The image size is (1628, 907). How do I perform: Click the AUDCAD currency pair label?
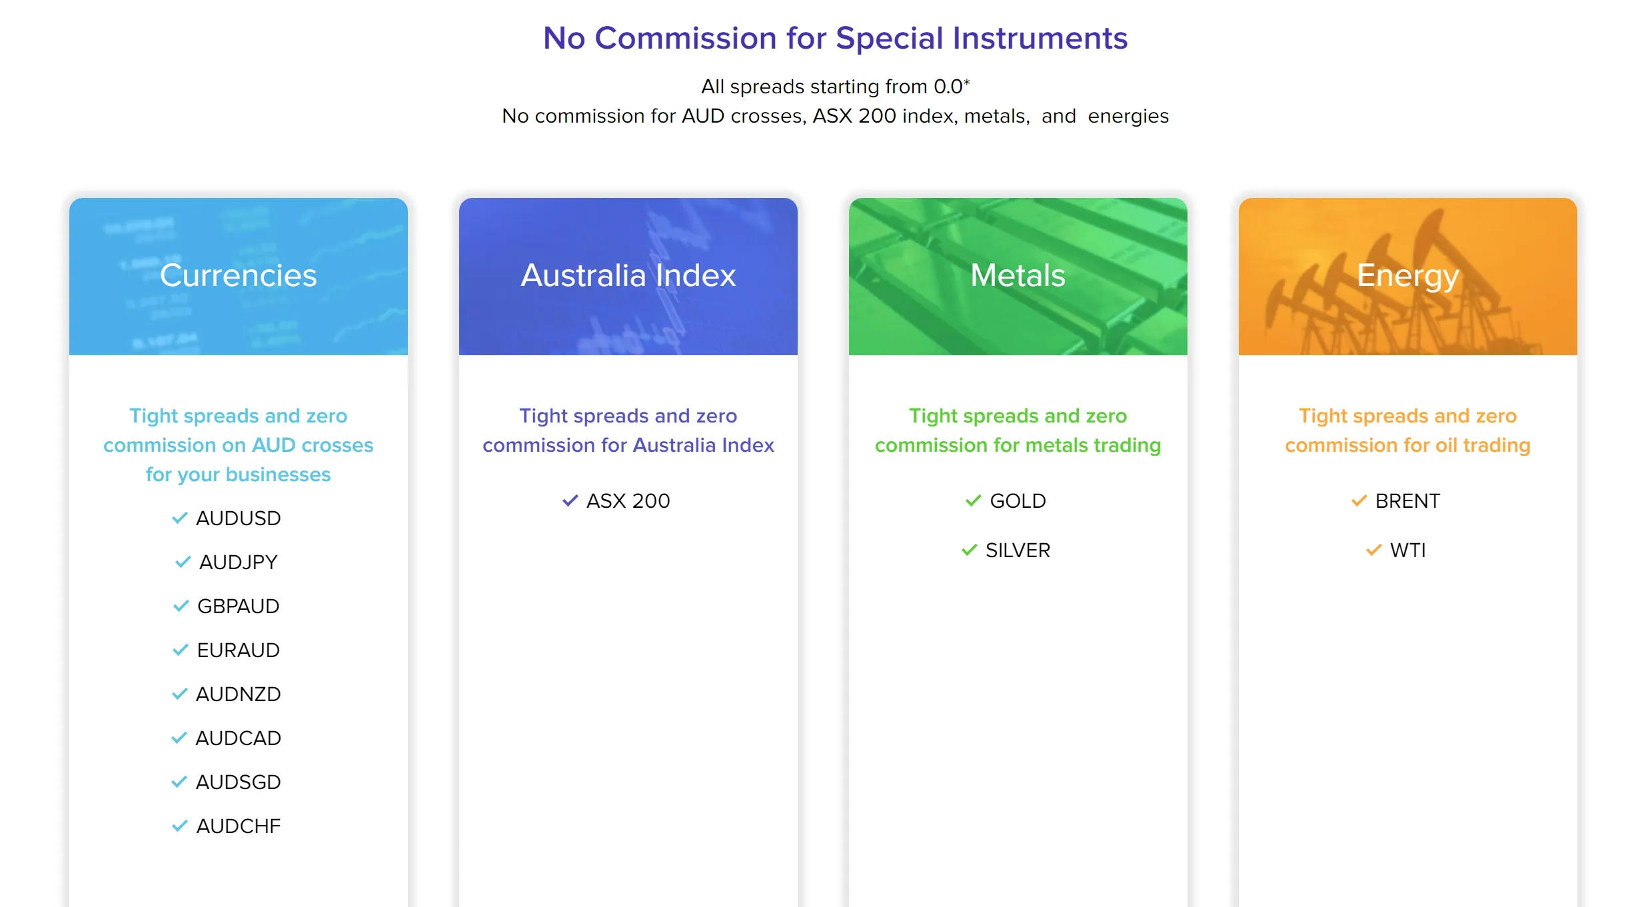tap(239, 738)
